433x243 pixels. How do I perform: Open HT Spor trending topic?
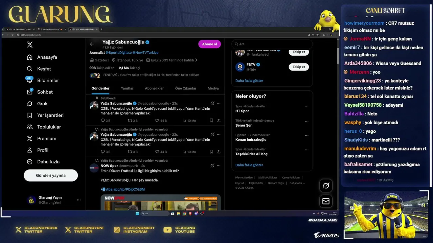pyautogui.click(x=242, y=111)
